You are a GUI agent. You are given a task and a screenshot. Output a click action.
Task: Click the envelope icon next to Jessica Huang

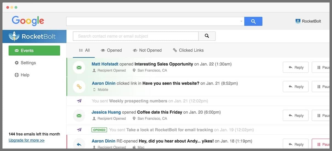79,116
